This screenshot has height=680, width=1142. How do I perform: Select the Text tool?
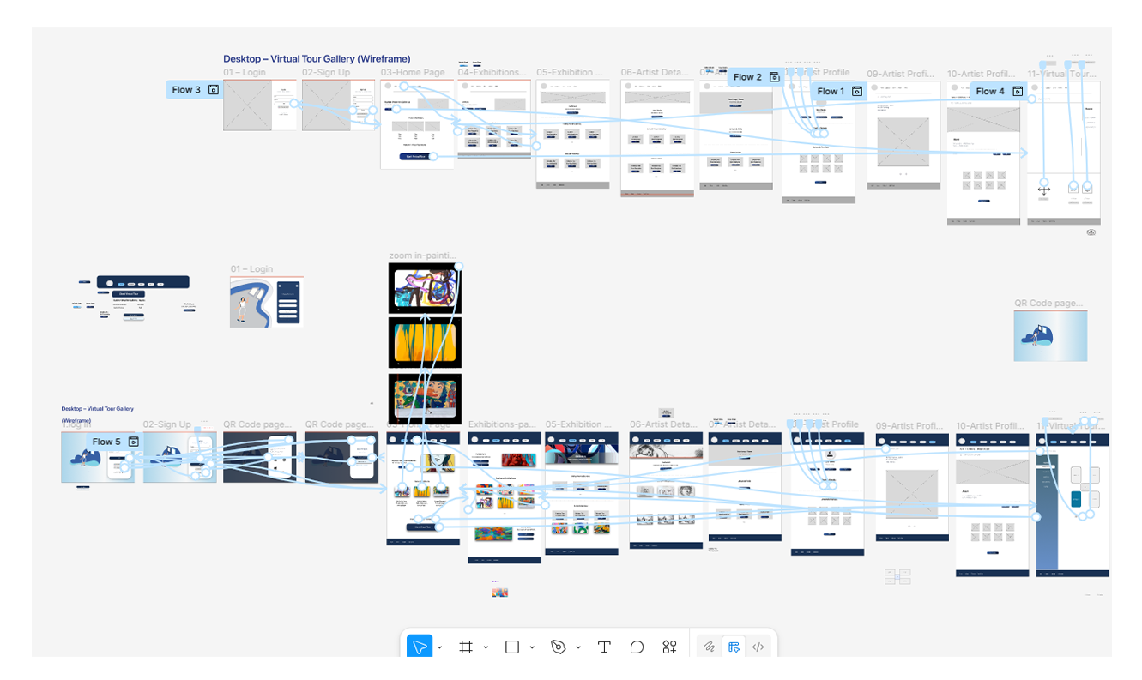click(x=604, y=647)
